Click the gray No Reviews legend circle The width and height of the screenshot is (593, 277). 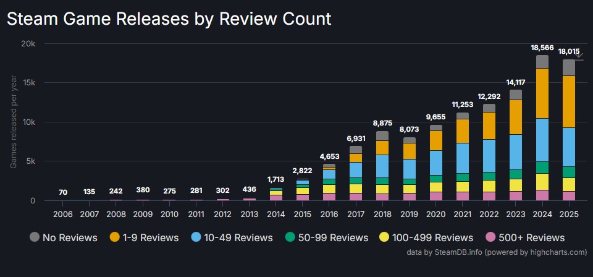pos(35,237)
